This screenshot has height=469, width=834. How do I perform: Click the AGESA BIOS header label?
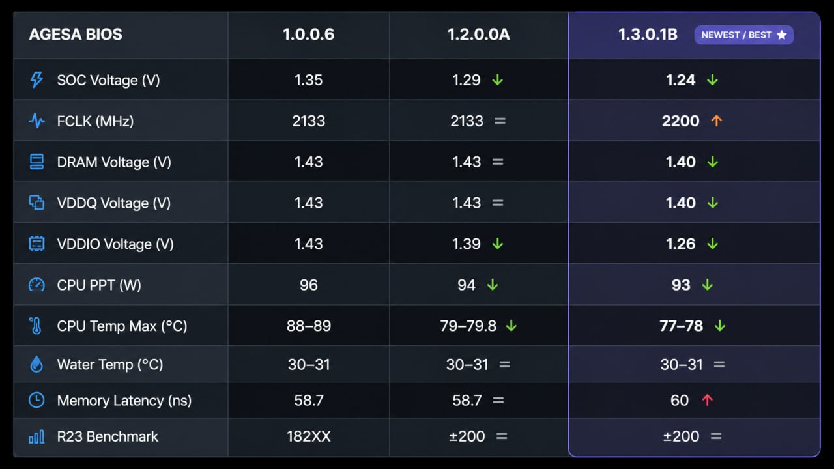click(x=76, y=35)
